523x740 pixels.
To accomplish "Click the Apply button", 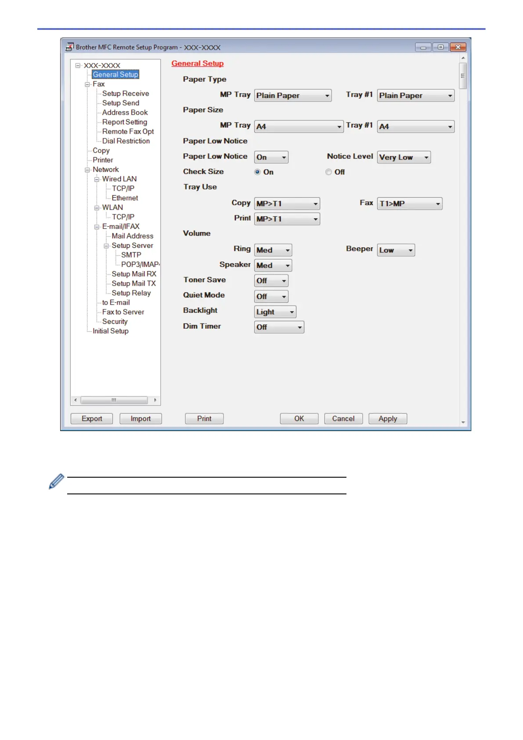I will [x=388, y=419].
